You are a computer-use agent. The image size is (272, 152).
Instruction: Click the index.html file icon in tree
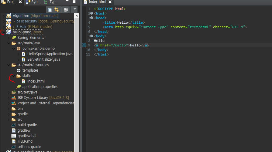(x=23, y=81)
